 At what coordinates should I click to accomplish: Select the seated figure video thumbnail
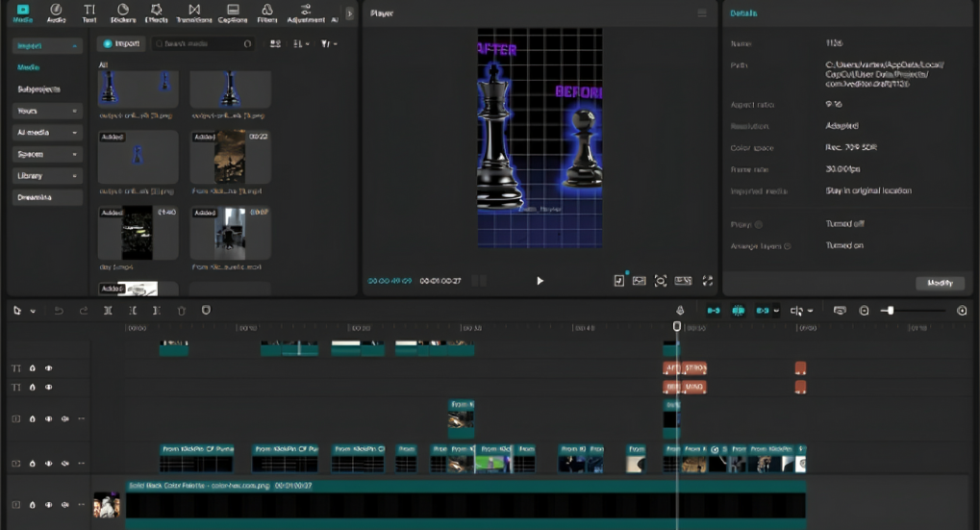click(230, 233)
